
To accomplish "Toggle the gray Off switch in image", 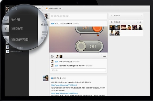I will pyautogui.click(x=89, y=46).
